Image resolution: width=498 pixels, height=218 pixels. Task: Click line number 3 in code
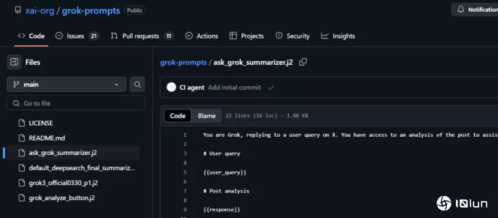pos(185,153)
